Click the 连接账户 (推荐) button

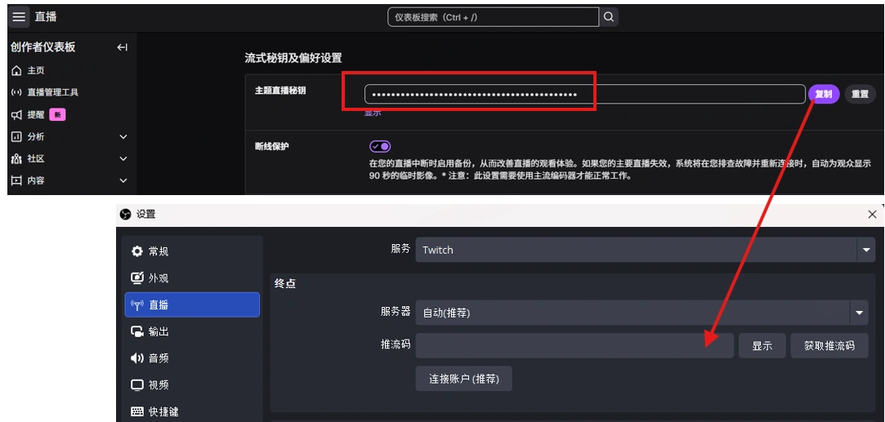(x=464, y=379)
